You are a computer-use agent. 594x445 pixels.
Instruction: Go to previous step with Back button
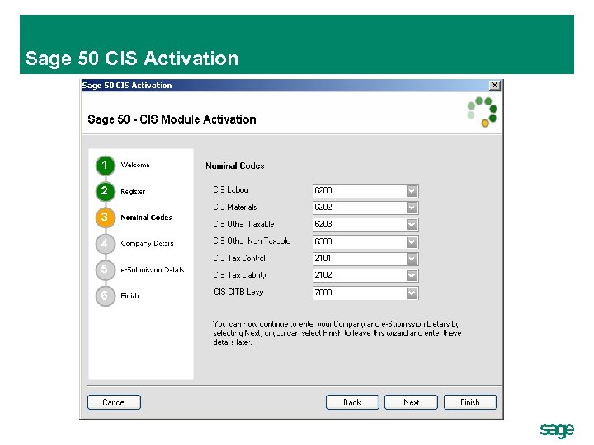(x=352, y=402)
